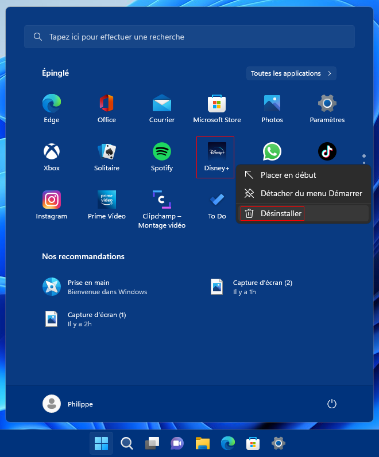Viewport: 379px width, 457px height.
Task: Launch Spotify from pinned apps
Action: [x=162, y=157]
